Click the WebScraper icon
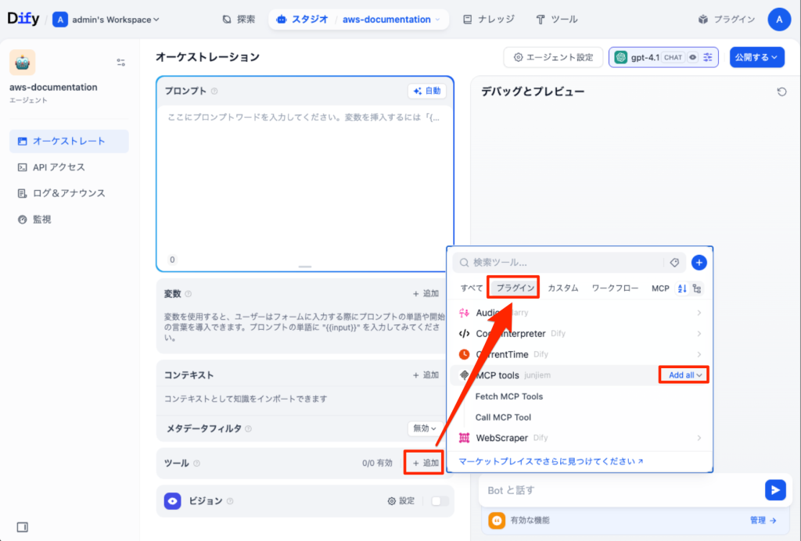Image resolution: width=801 pixels, height=541 pixels. tap(464, 438)
